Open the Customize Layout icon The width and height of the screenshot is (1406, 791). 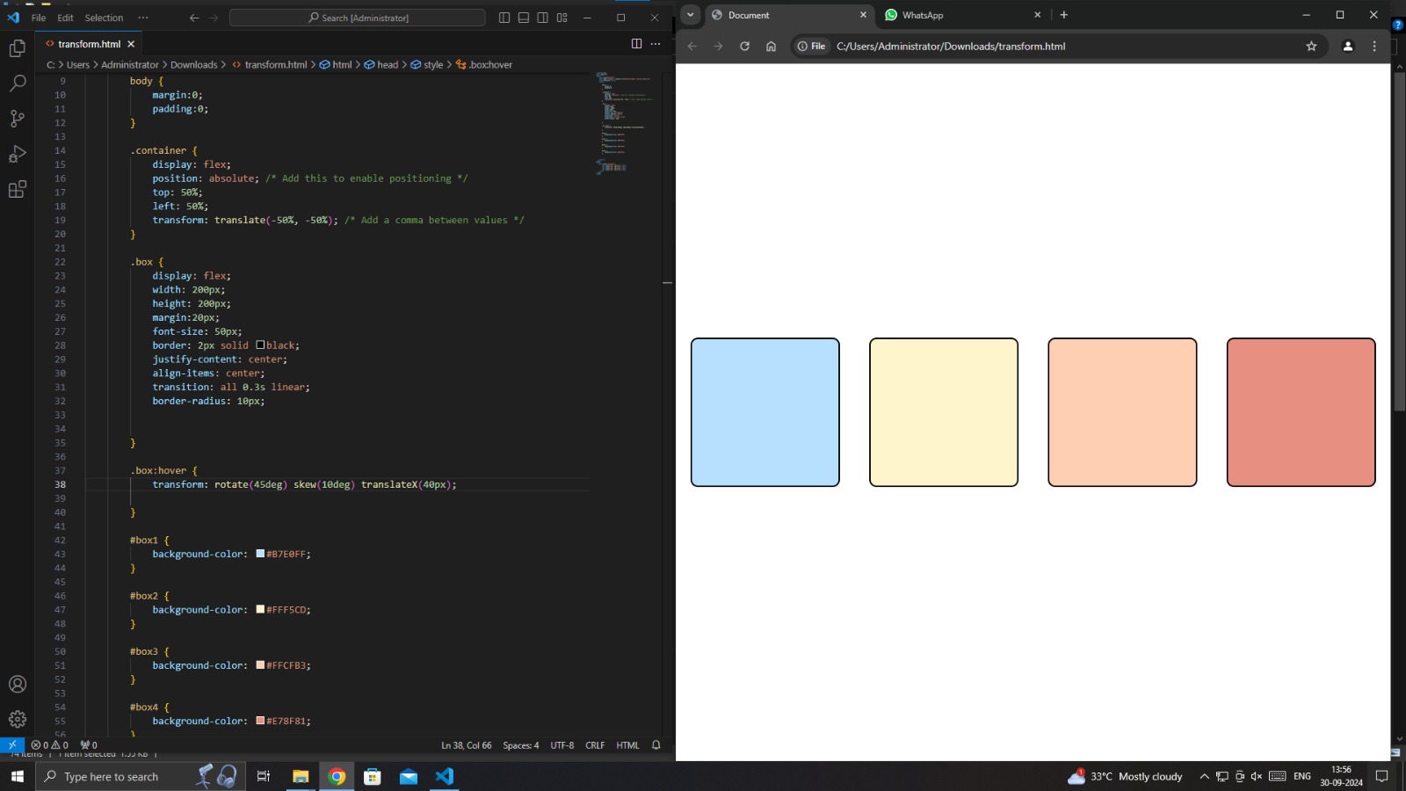pos(562,18)
